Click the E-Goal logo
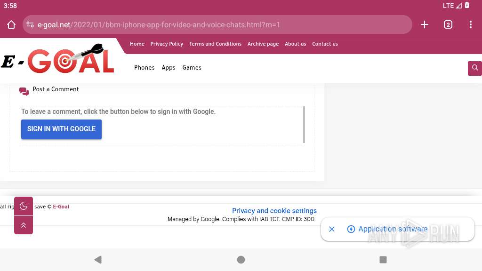 57,59
